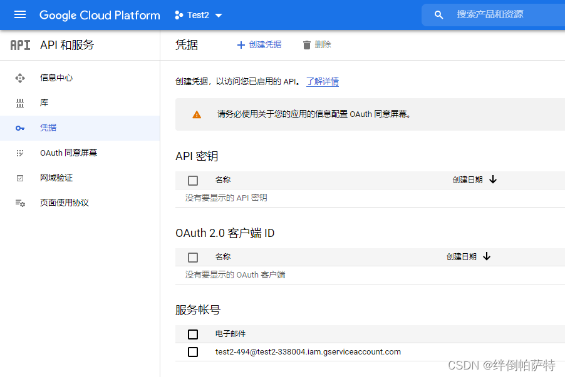
Task: Click the API 密钥 section heading
Action: [x=197, y=156]
